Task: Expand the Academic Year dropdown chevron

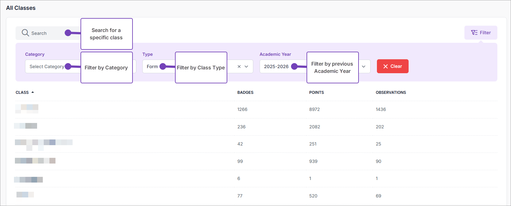Action: pos(364,67)
